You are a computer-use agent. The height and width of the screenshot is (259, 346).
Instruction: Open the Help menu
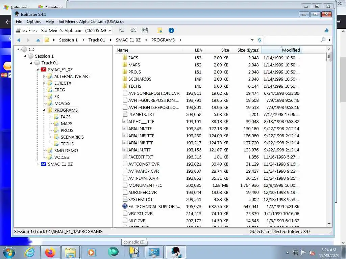50,22
